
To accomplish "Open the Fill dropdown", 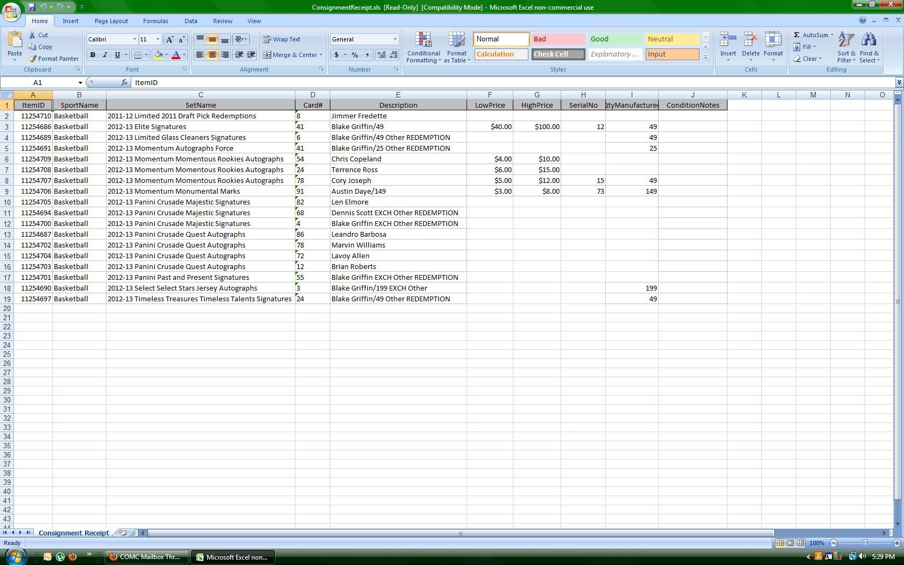I will pos(804,47).
